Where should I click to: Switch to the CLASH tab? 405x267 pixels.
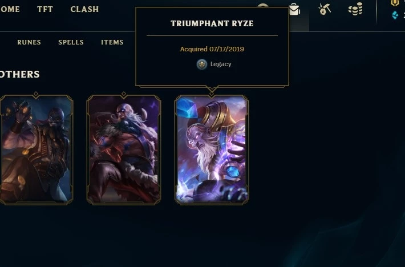[x=84, y=9]
